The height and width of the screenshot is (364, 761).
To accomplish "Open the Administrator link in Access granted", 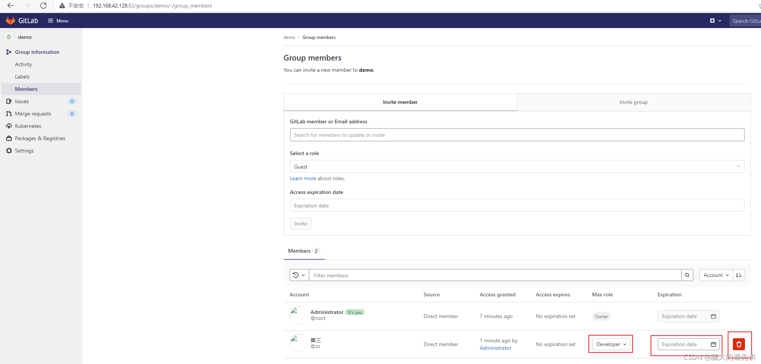I will click(495, 348).
